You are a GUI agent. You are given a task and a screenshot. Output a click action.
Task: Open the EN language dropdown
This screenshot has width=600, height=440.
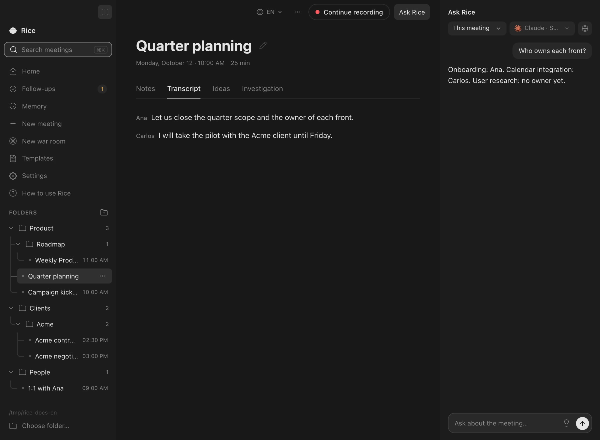pyautogui.click(x=269, y=12)
